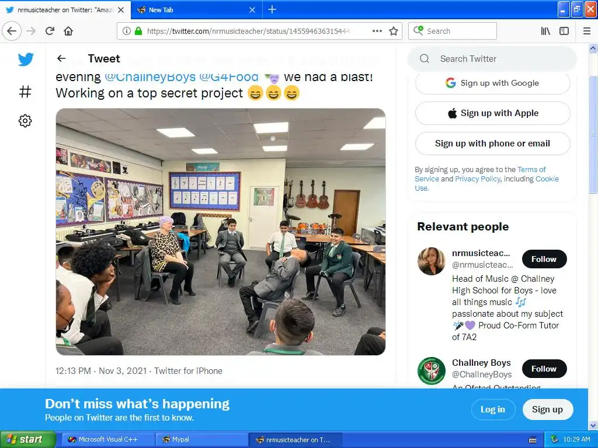Focus the Search Twitter field
598x448 pixels.
492,59
